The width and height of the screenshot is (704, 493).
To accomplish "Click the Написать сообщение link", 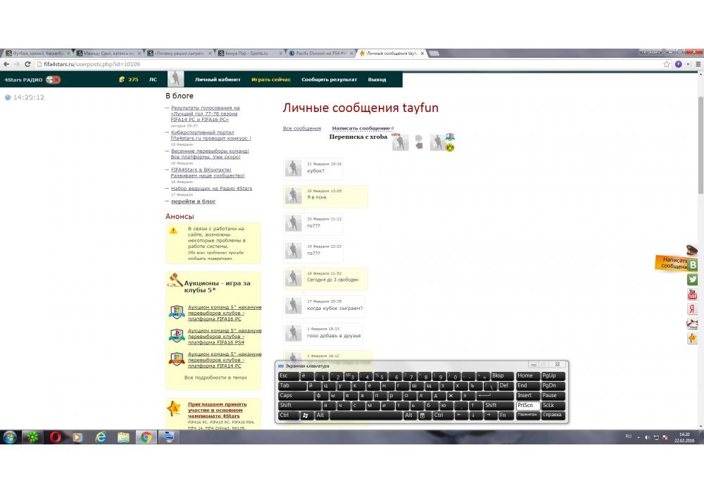I will click(361, 129).
